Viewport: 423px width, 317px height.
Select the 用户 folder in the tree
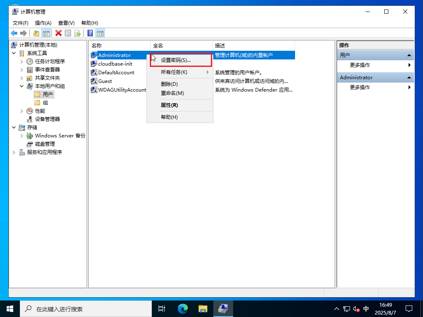coord(47,95)
